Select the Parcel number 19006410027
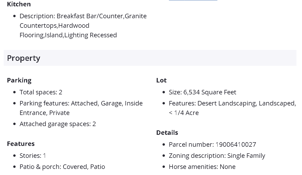The height and width of the screenshot is (175, 302). tap(212, 145)
